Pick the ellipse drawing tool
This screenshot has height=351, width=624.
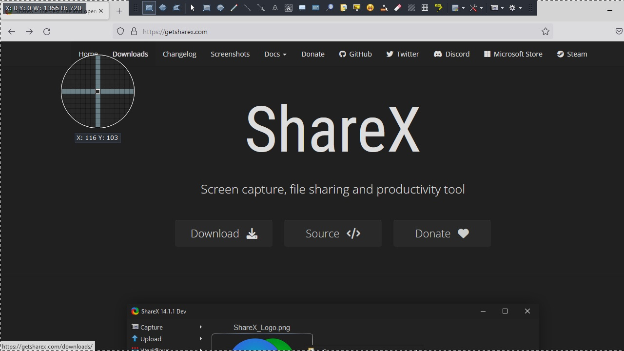220,8
